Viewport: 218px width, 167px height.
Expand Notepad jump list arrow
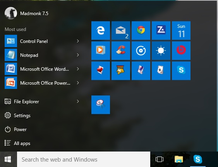[78, 55]
